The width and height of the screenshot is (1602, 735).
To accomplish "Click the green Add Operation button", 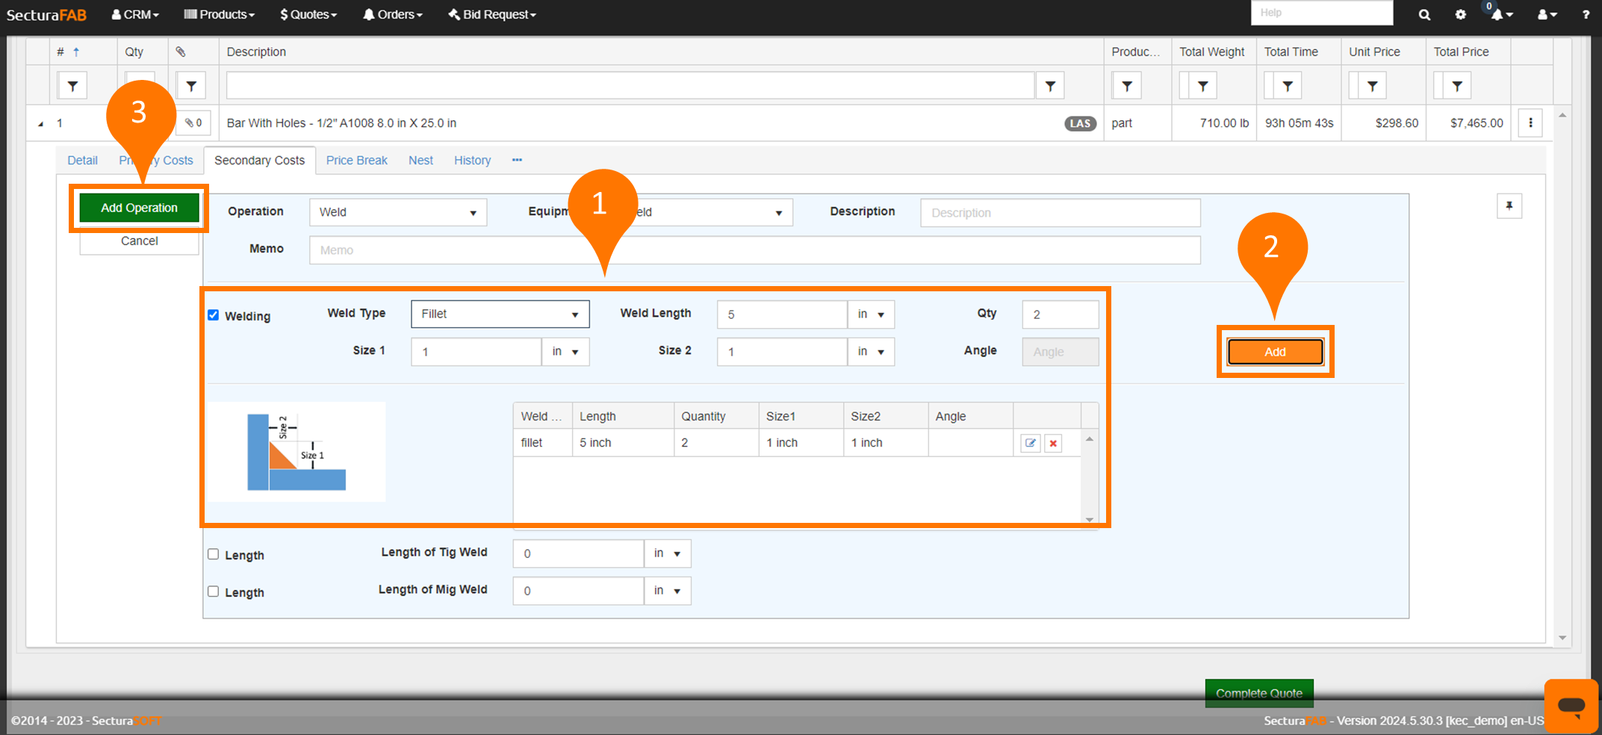I will point(139,208).
